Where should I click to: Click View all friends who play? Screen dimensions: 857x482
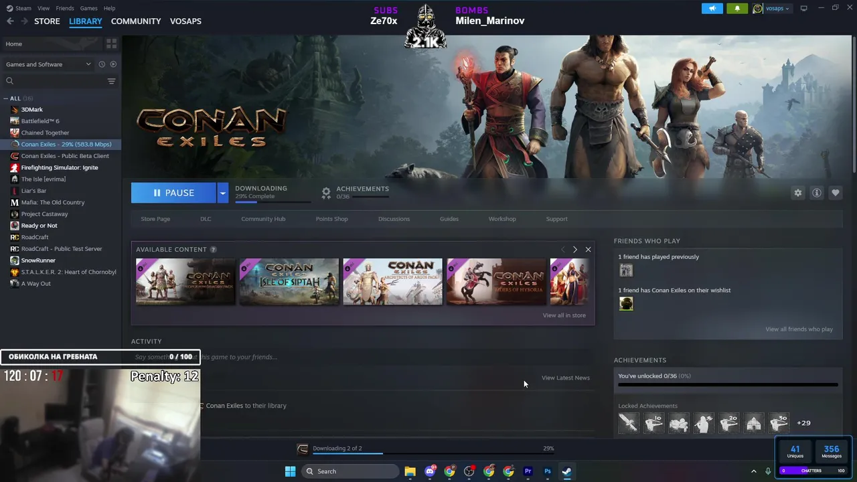click(x=799, y=329)
